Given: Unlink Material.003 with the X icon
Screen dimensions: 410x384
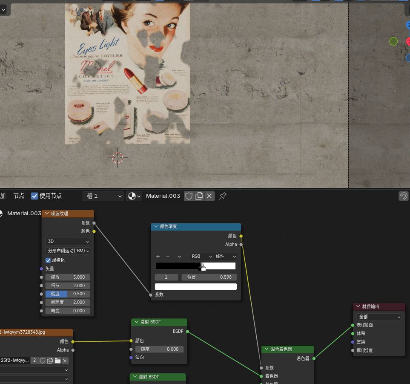Looking at the screenshot, I should click(209, 196).
